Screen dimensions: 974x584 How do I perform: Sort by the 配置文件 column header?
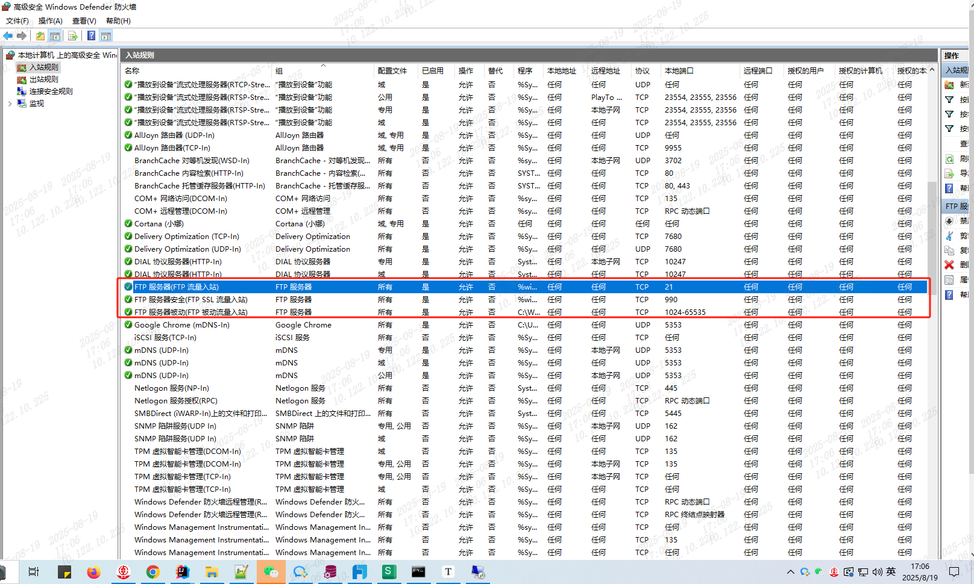[x=392, y=71]
